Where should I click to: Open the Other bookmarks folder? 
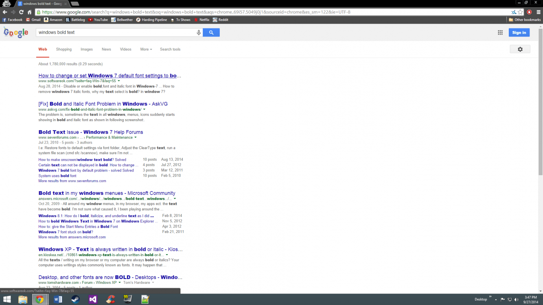(525, 20)
